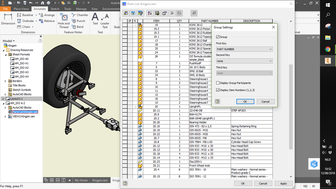Screen dimensions: 336x189
Task: Click Print icon in quick access toolbar
Action: (x=48, y=3)
